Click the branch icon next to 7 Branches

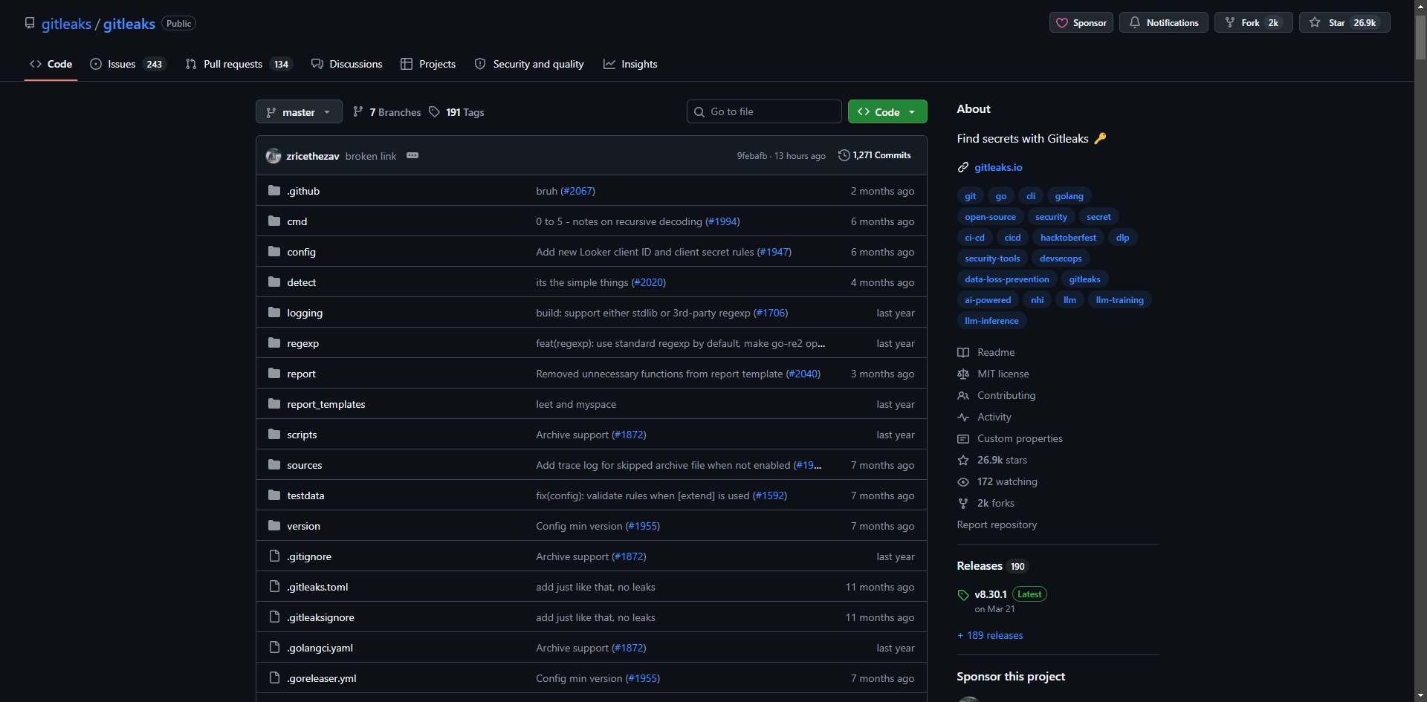pos(358,112)
